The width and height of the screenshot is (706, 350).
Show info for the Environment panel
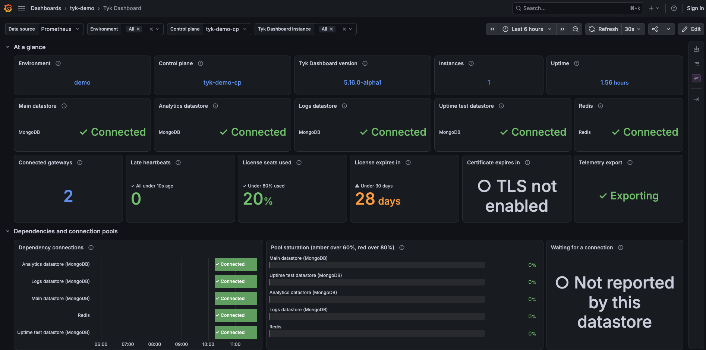pyautogui.click(x=58, y=63)
